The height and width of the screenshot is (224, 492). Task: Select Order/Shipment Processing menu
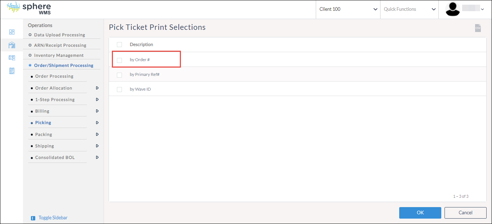coord(64,65)
